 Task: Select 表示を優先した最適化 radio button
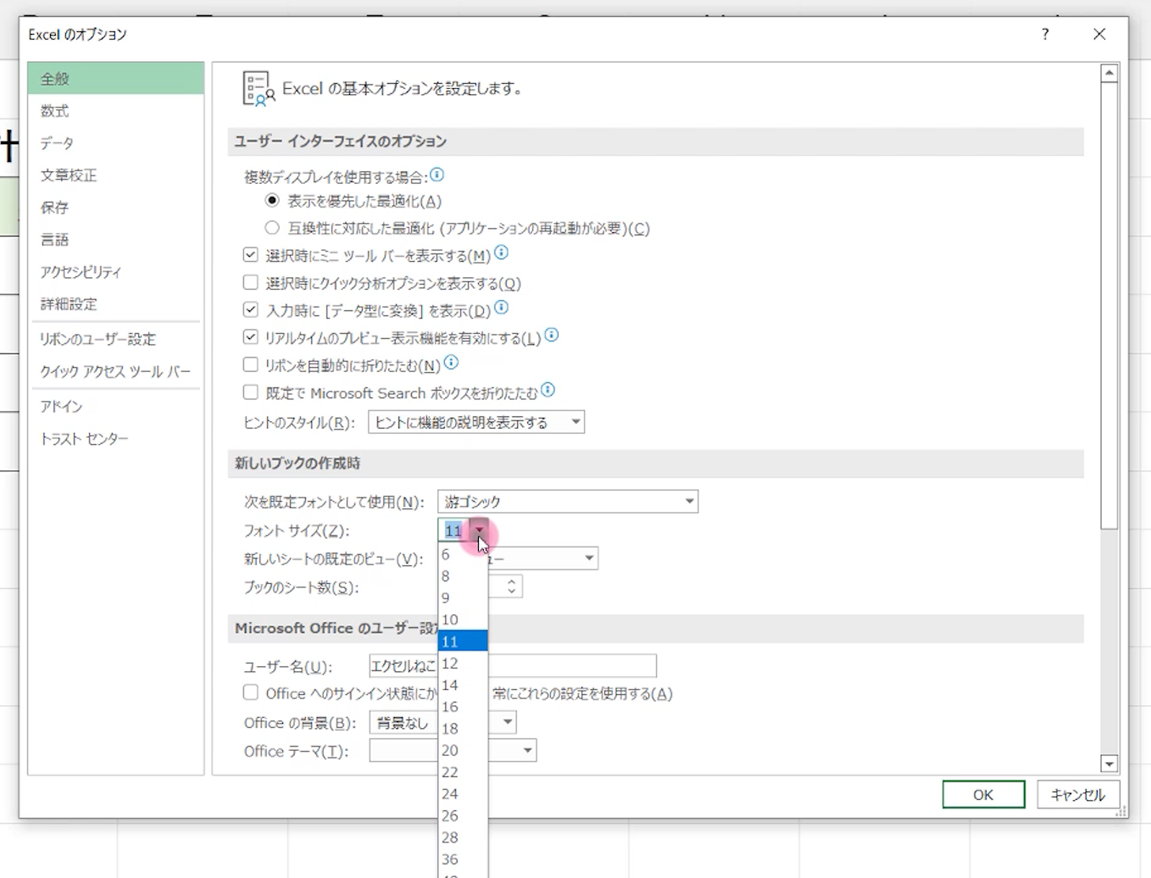tap(272, 201)
